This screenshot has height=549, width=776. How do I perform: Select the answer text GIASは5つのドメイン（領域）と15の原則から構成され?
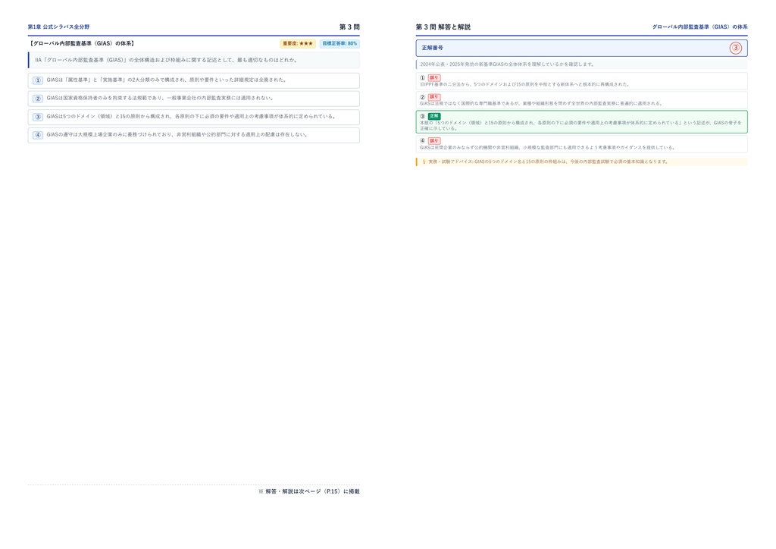(x=192, y=116)
